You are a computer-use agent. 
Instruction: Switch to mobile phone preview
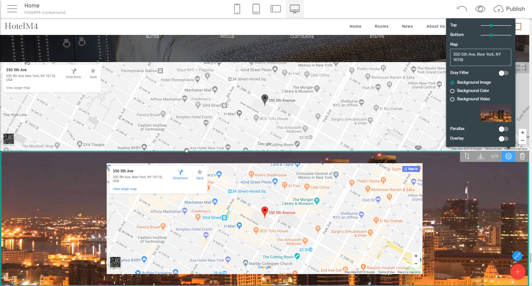tap(237, 9)
